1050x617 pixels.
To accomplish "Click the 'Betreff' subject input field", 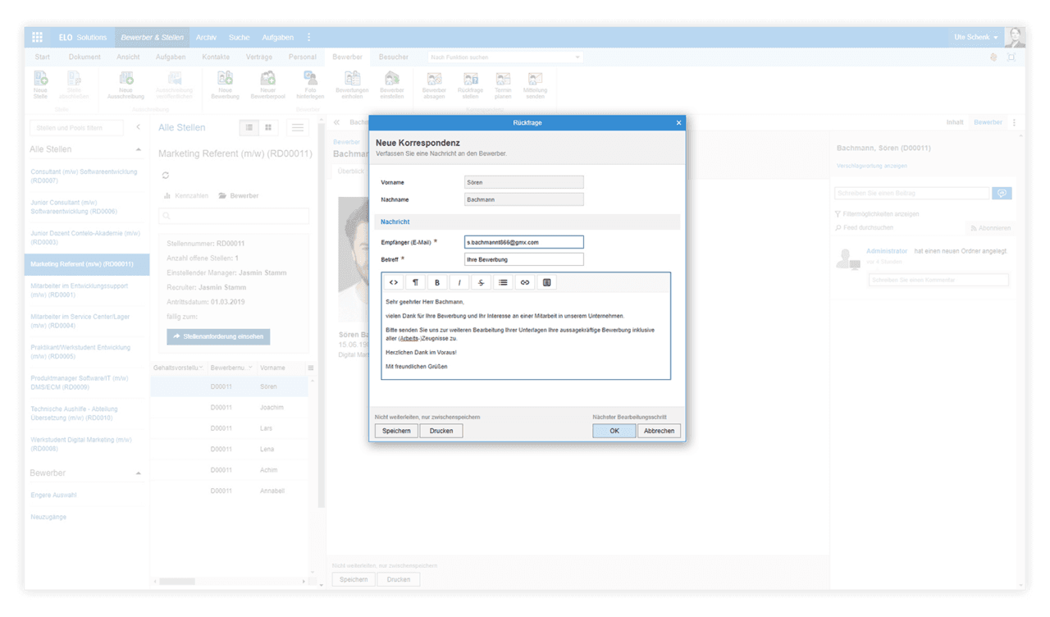I will coord(523,259).
